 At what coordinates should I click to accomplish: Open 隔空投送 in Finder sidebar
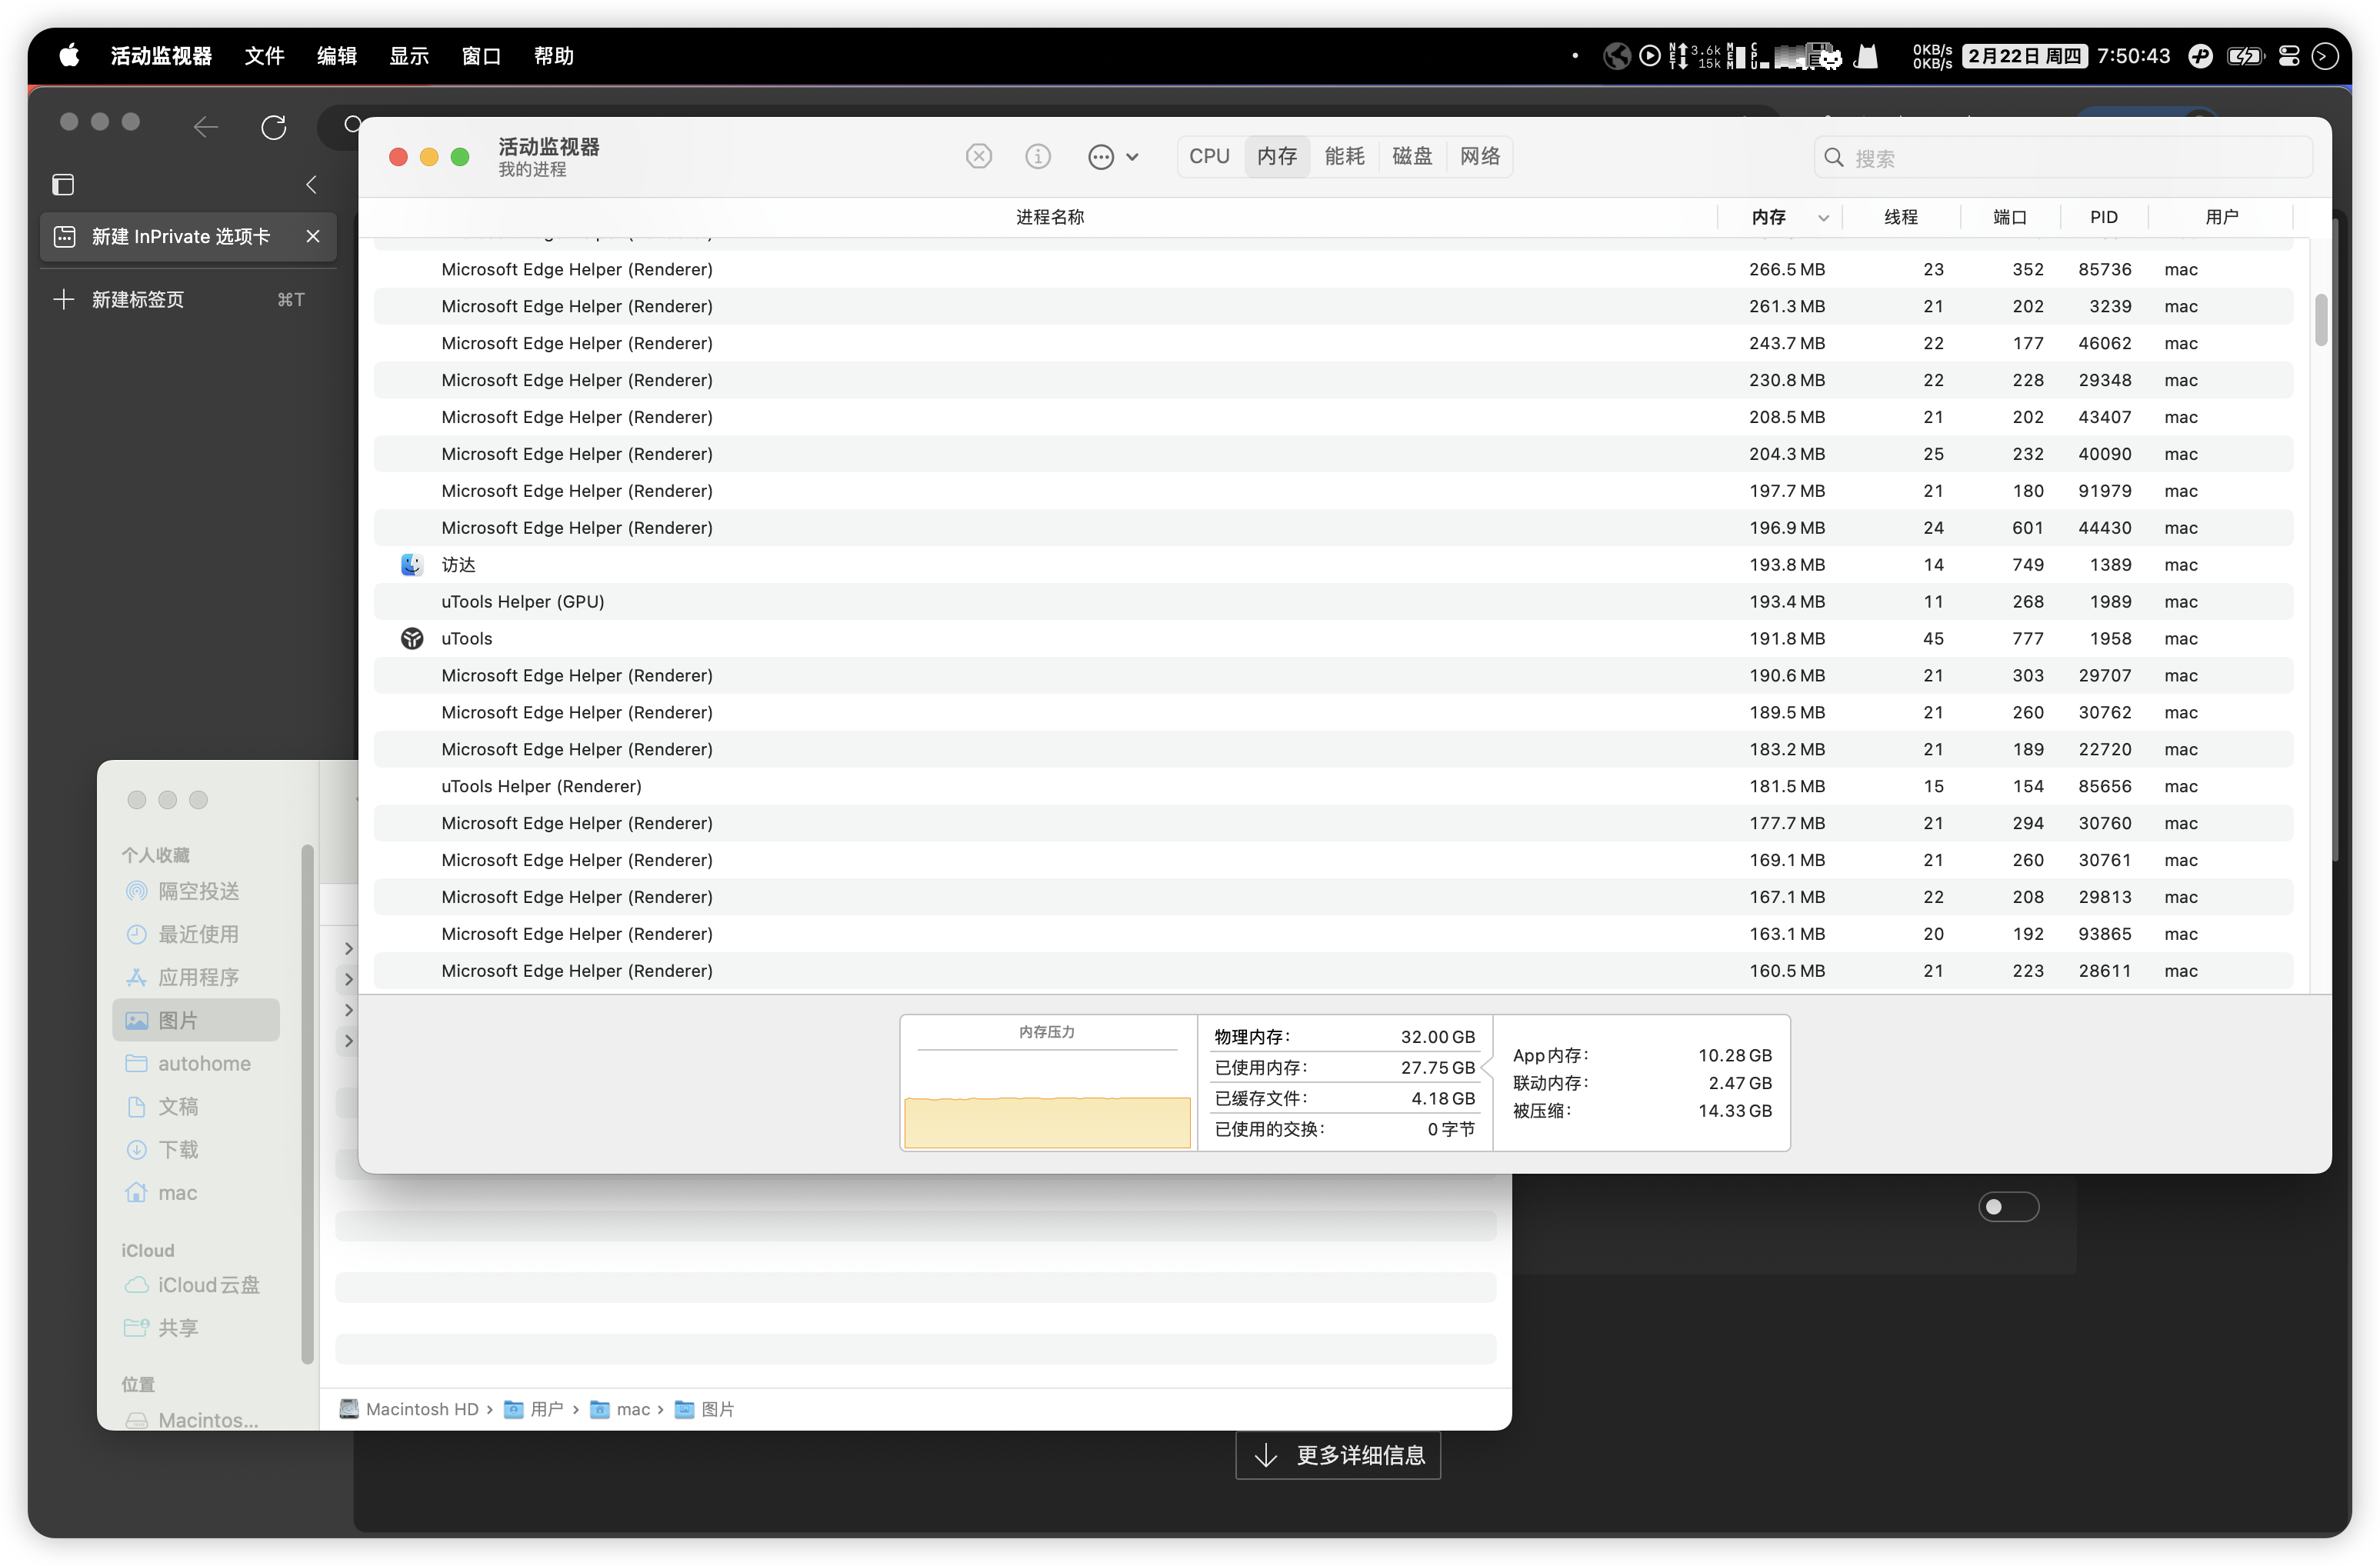coord(197,891)
